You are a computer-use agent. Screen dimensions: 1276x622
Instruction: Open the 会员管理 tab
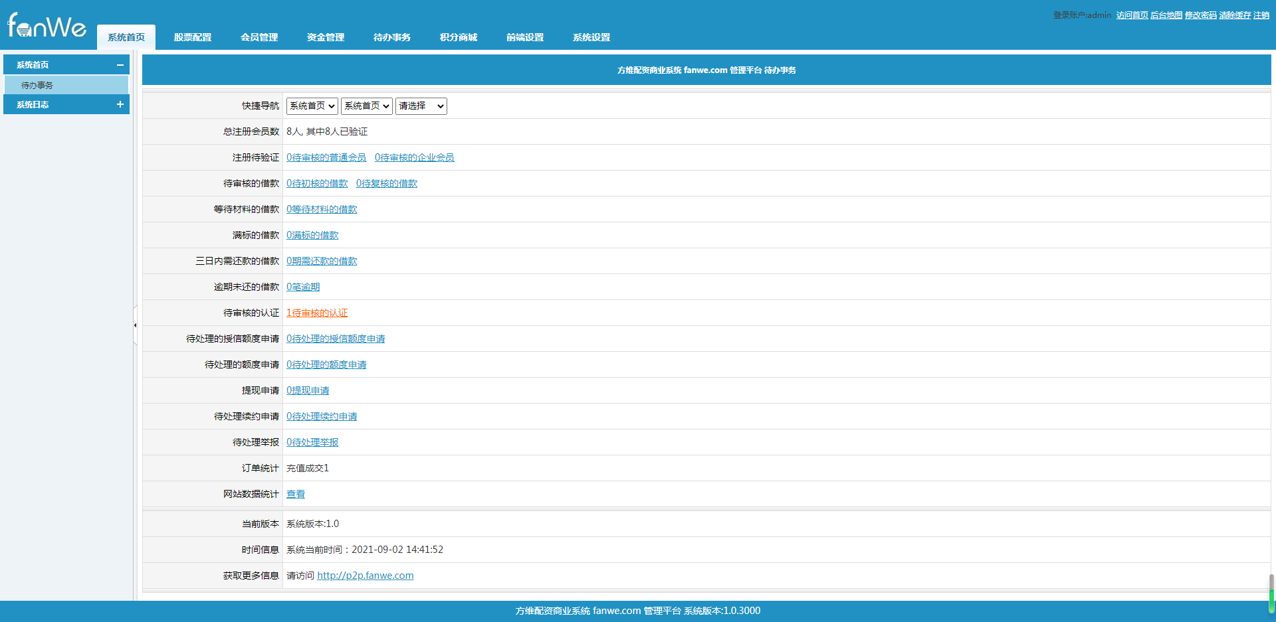(x=259, y=37)
